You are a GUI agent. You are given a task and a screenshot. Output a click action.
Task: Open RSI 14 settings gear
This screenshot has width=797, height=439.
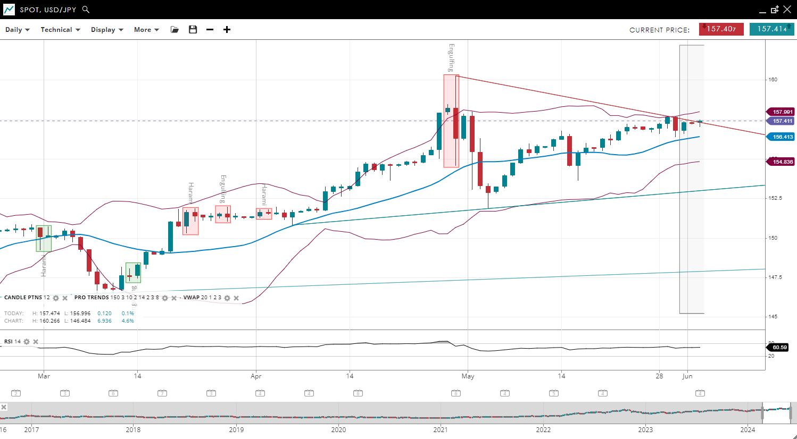pos(27,342)
